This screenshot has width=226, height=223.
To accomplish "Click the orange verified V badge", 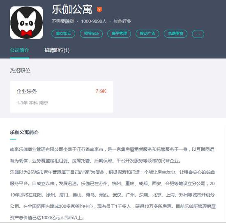I will coord(99,9).
